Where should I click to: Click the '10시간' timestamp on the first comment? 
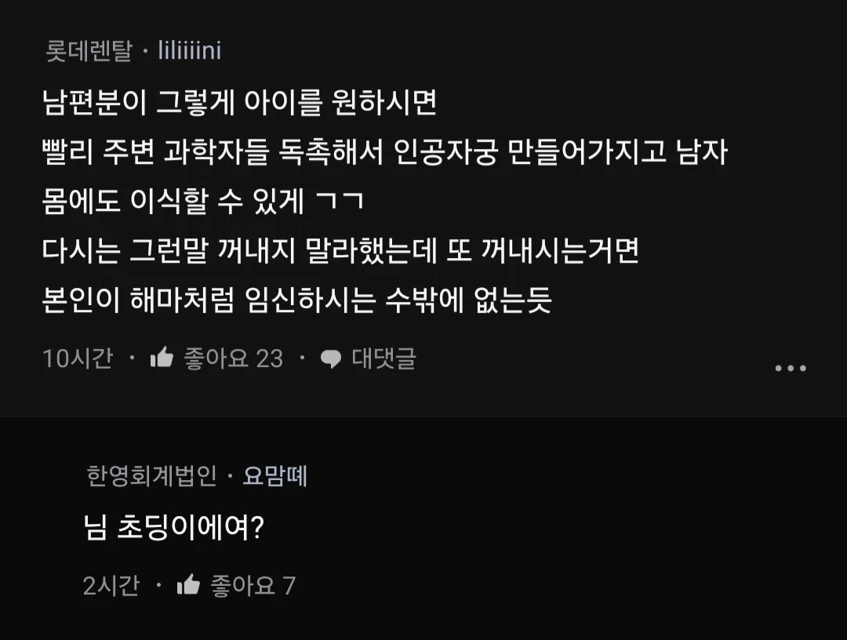(78, 358)
